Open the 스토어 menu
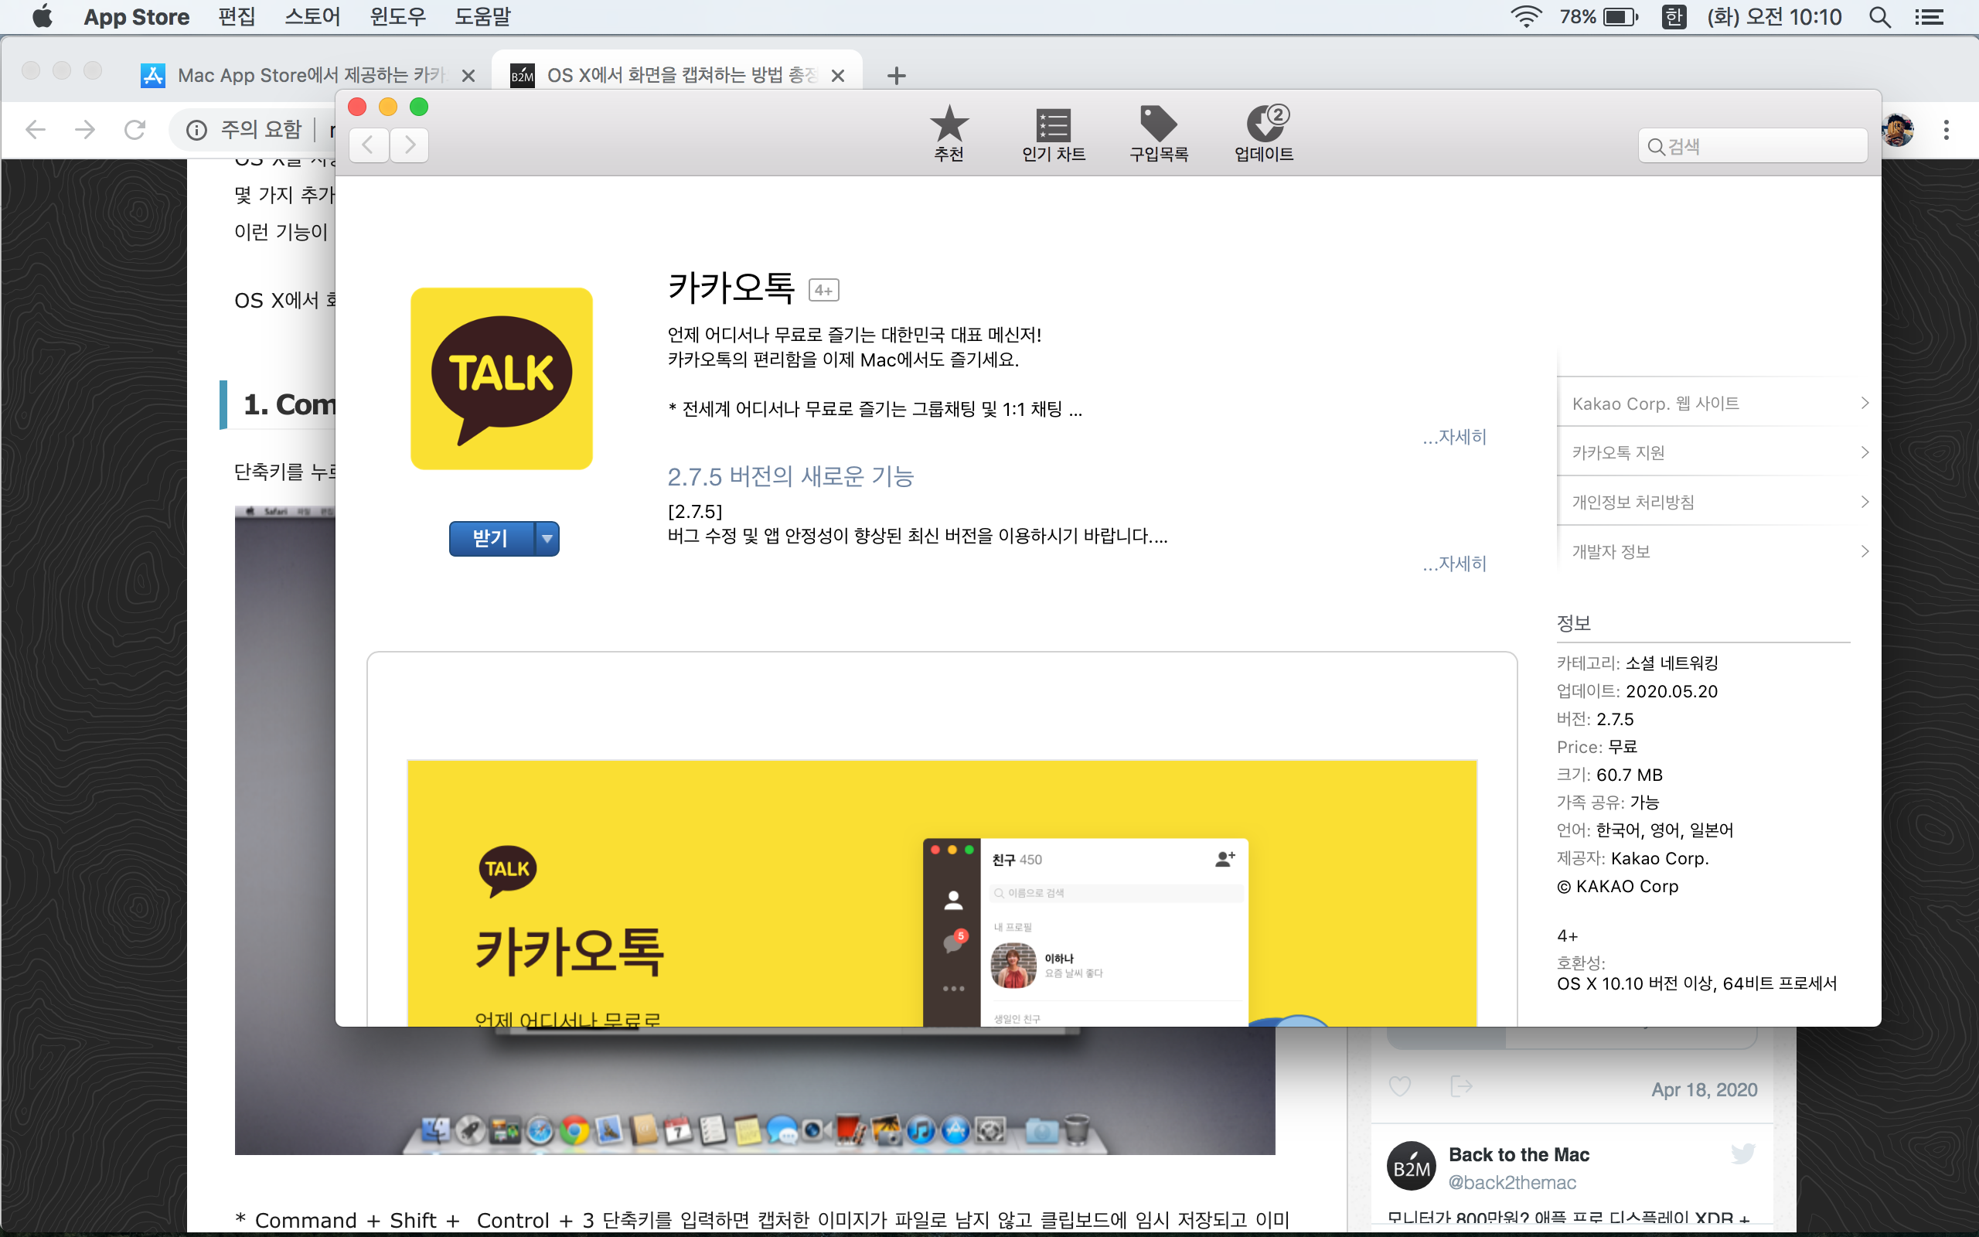 [x=312, y=16]
